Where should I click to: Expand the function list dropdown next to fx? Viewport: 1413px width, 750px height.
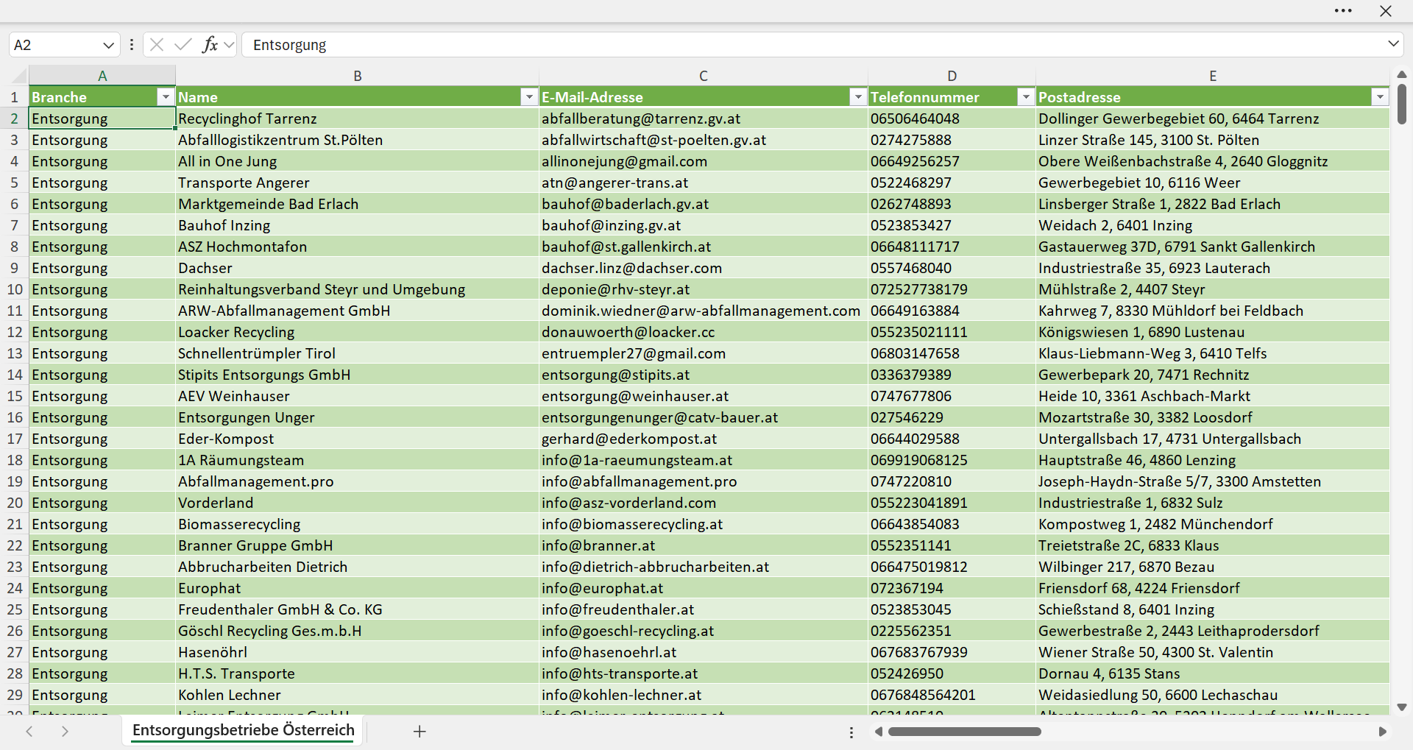pyautogui.click(x=229, y=45)
